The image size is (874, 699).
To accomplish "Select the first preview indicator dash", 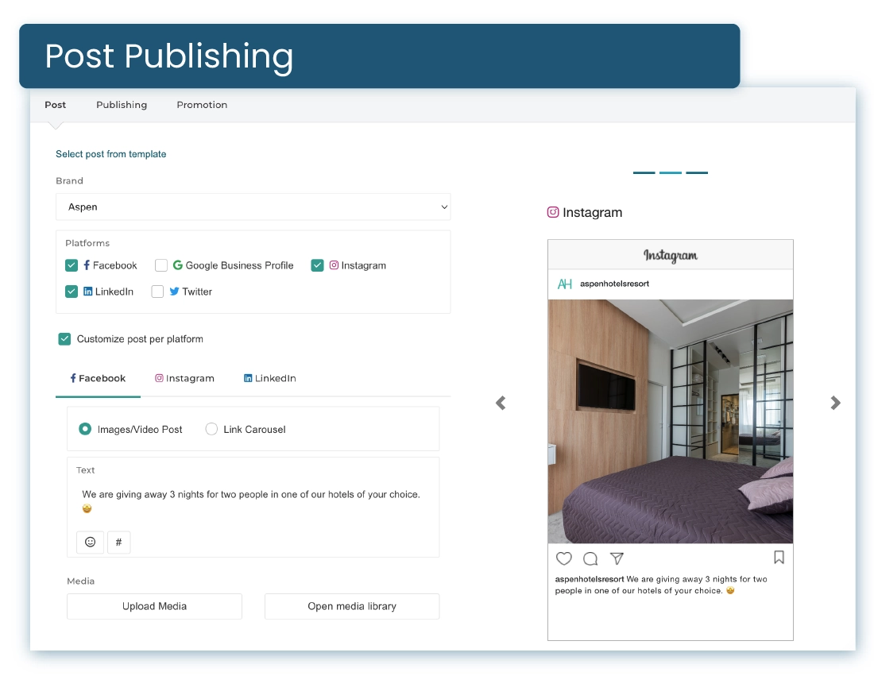I will [644, 173].
